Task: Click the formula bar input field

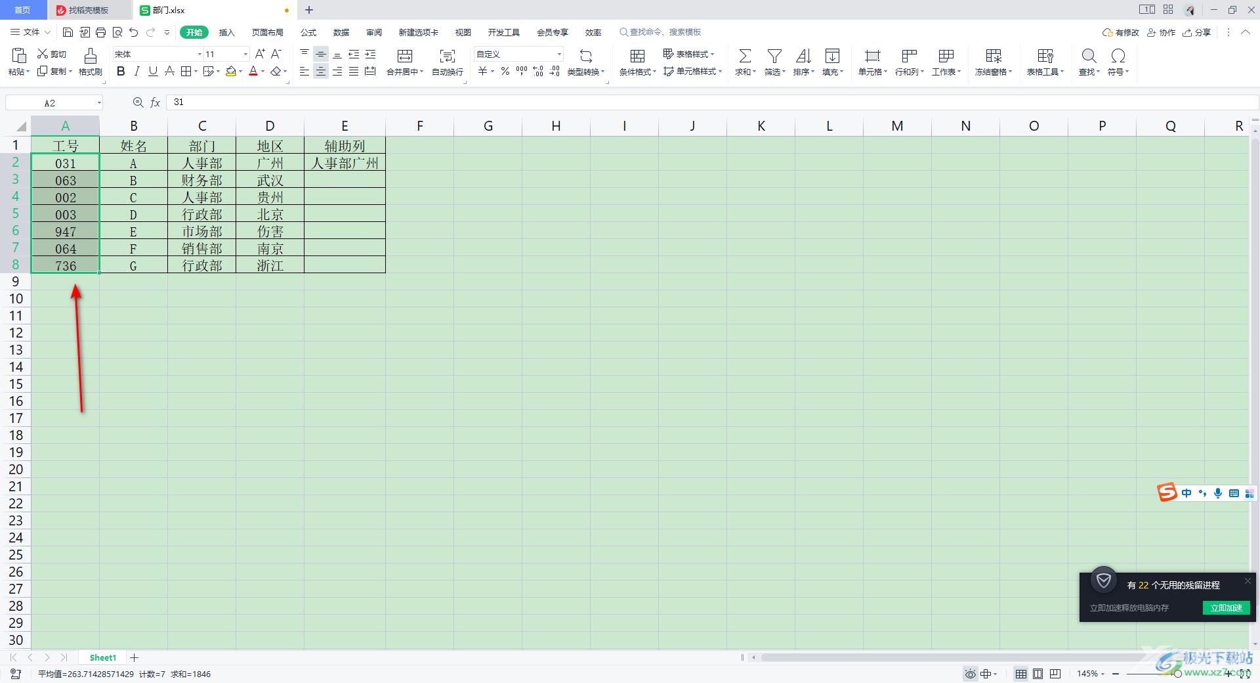Action: [x=712, y=102]
